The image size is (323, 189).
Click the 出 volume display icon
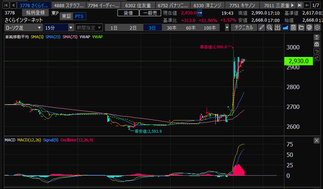point(277,27)
